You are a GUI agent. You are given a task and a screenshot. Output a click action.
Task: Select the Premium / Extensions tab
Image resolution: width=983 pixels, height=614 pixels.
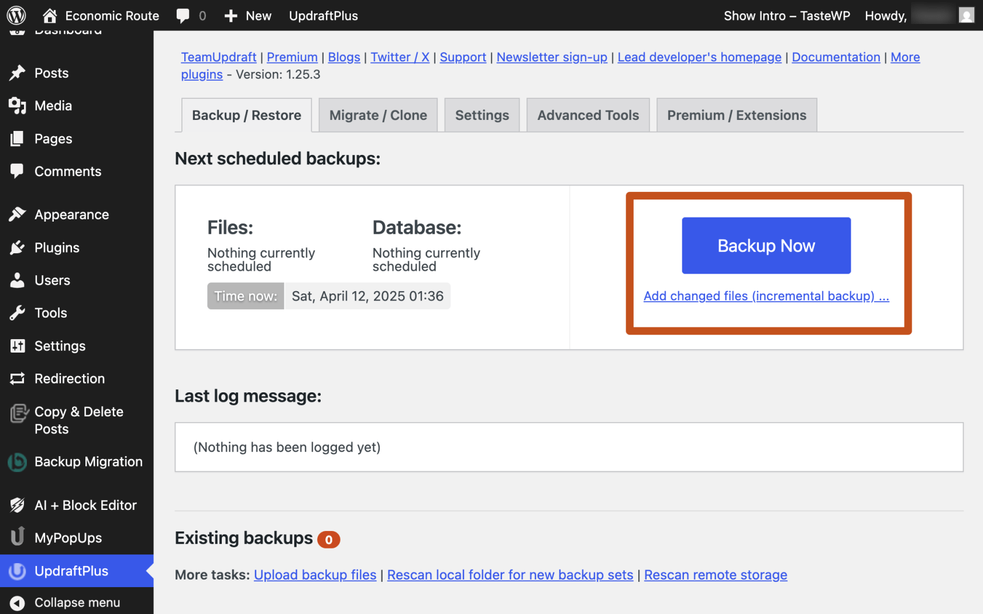click(x=736, y=115)
